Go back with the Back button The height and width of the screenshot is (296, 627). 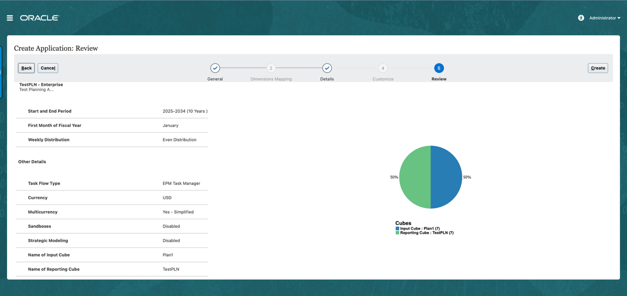26,68
